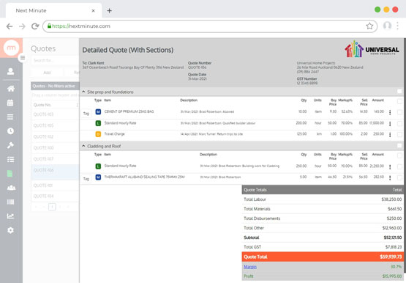Click page 1 in Quotes list pager
Viewport: 406px width, 283px height.
coord(52,207)
